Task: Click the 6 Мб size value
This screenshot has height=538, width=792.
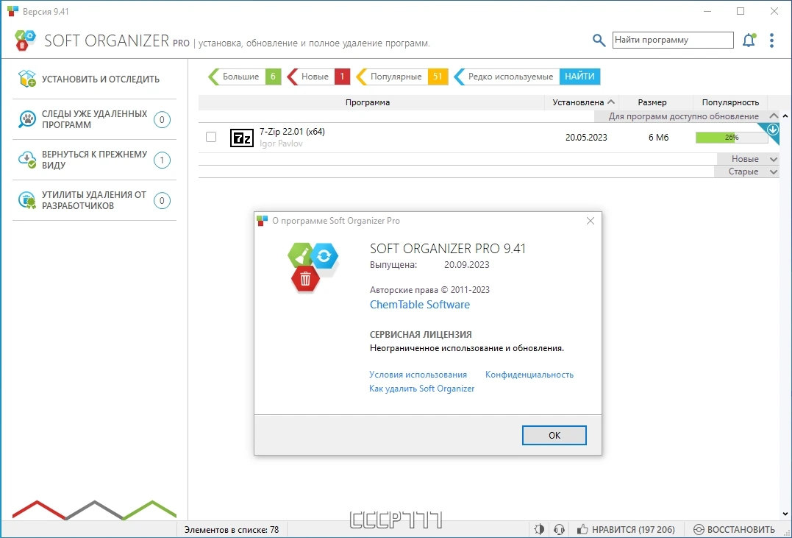Action: [659, 138]
